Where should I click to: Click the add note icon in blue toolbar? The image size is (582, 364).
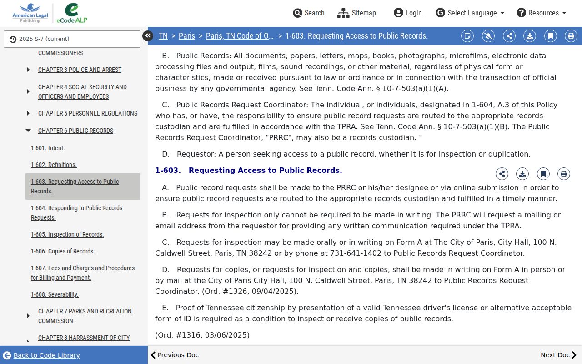(x=467, y=36)
